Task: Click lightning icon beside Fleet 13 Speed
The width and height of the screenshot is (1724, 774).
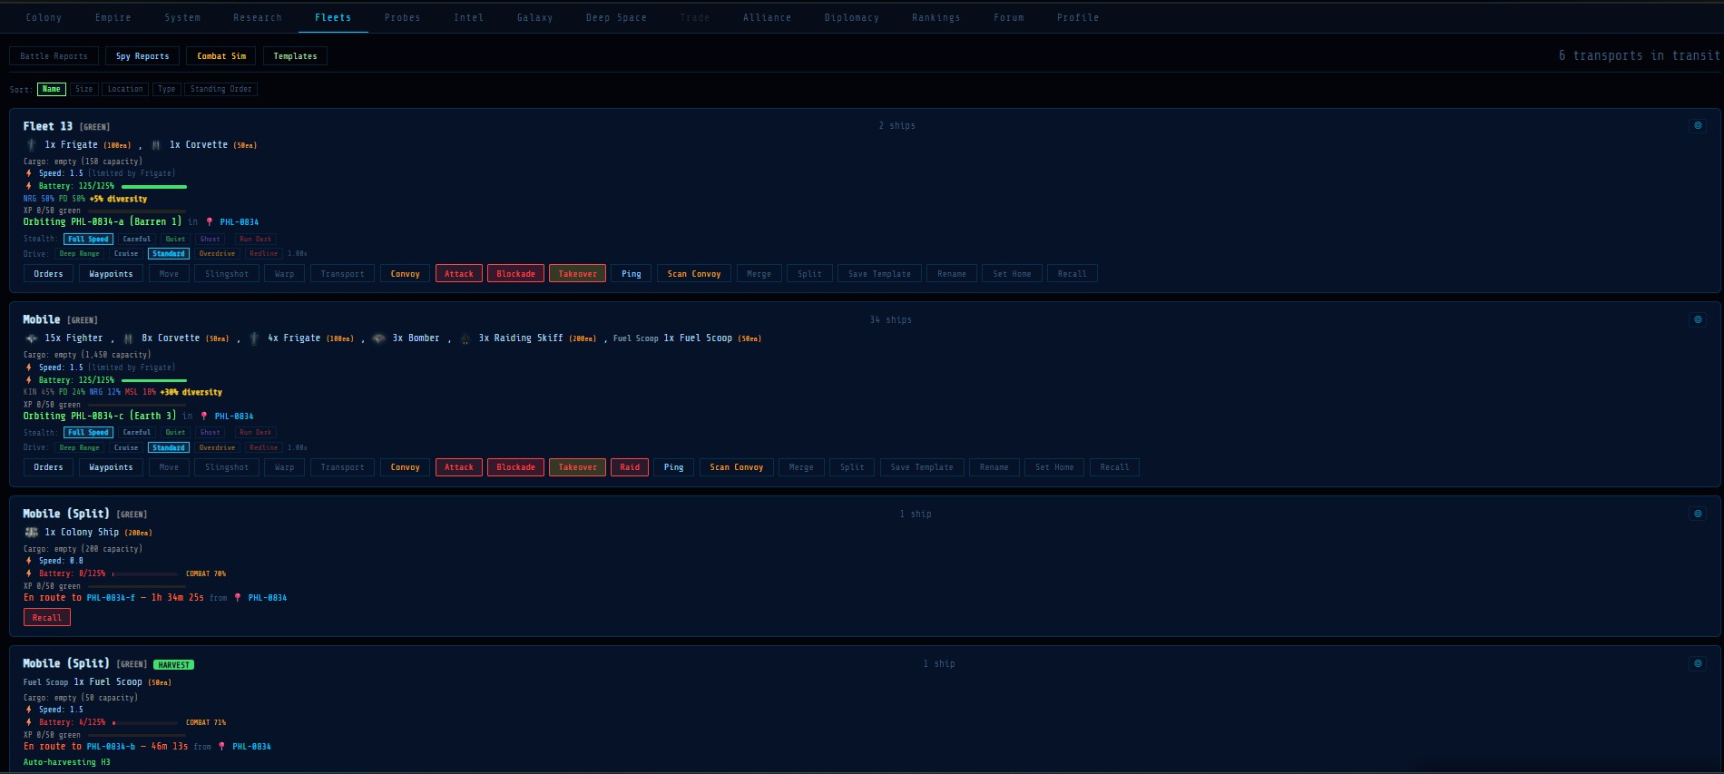Action: click(x=29, y=173)
